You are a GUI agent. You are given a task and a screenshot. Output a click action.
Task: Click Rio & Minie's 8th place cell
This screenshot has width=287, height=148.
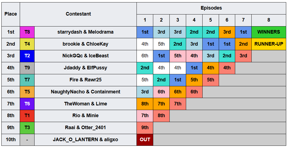coord(161,116)
